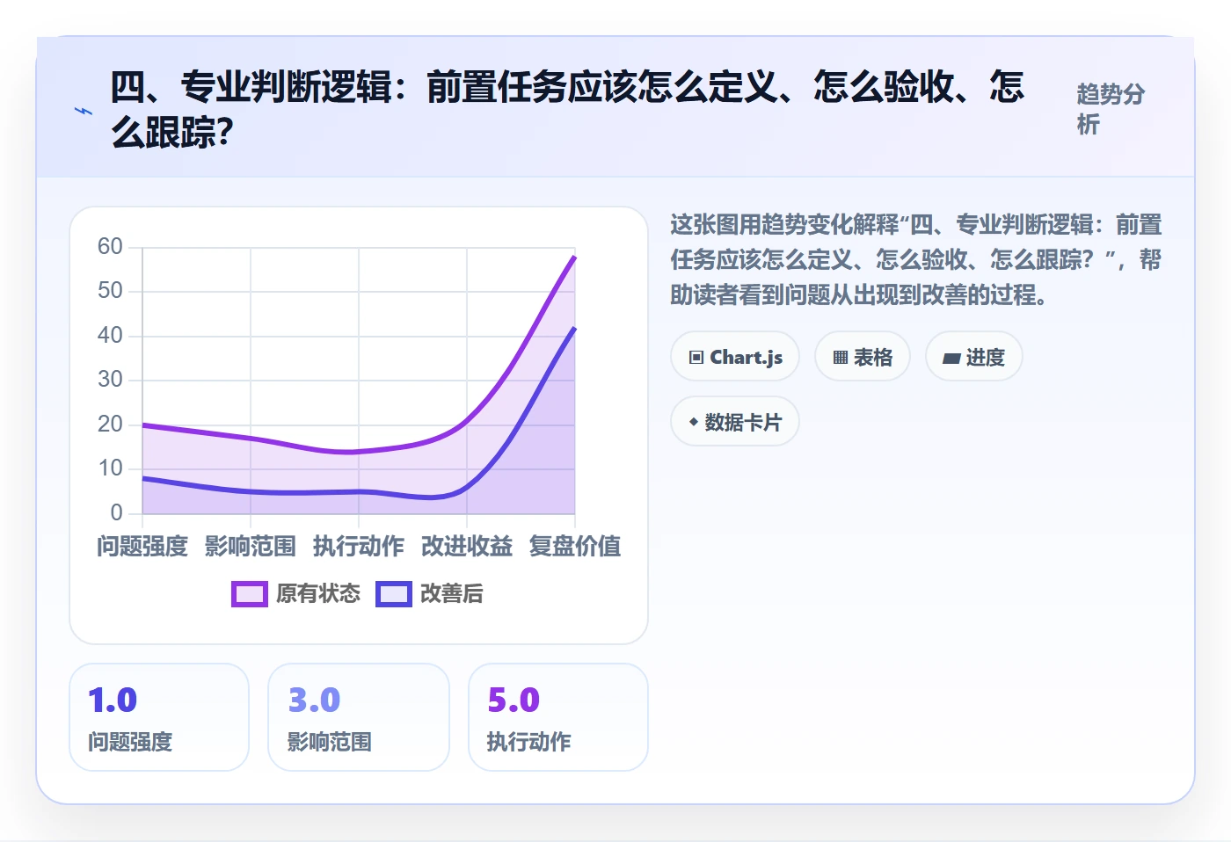Viewport: 1231px width, 842px height.
Task: Click the y-axis value 30
Action: pos(110,380)
